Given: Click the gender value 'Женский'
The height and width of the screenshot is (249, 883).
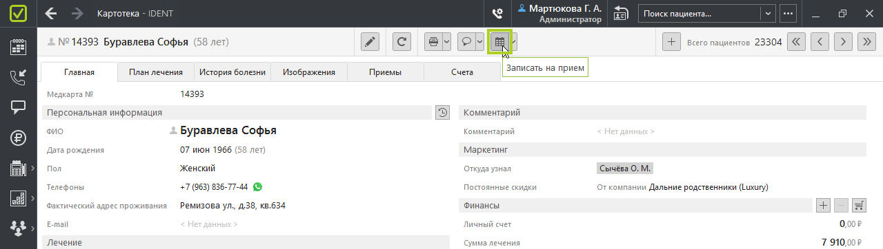Looking at the screenshot, I should click(x=197, y=168).
